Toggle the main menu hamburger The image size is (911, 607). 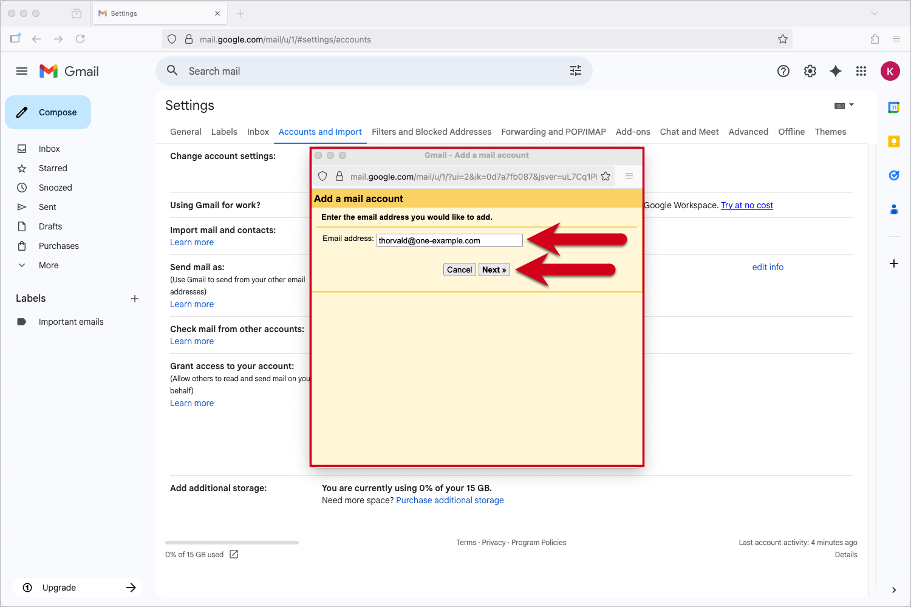click(22, 71)
